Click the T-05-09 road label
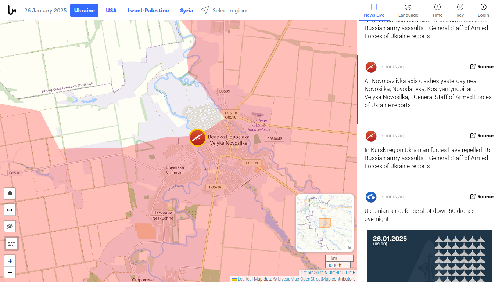Screen dimensions: 502x282 tap(252, 163)
